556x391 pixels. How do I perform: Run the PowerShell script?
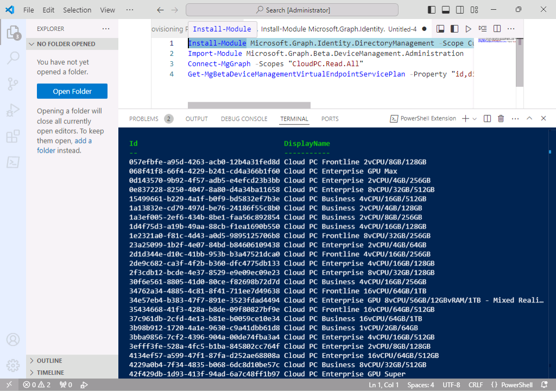pyautogui.click(x=469, y=29)
